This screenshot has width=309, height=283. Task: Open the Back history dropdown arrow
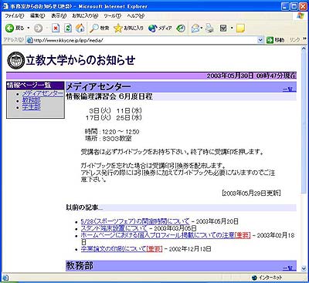[x=29, y=28]
